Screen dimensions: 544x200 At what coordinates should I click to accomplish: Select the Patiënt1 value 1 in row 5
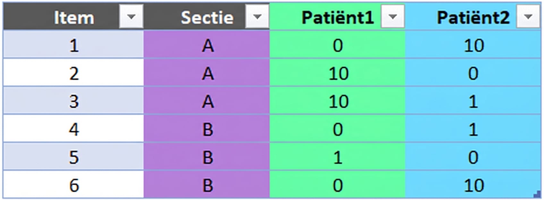337,157
